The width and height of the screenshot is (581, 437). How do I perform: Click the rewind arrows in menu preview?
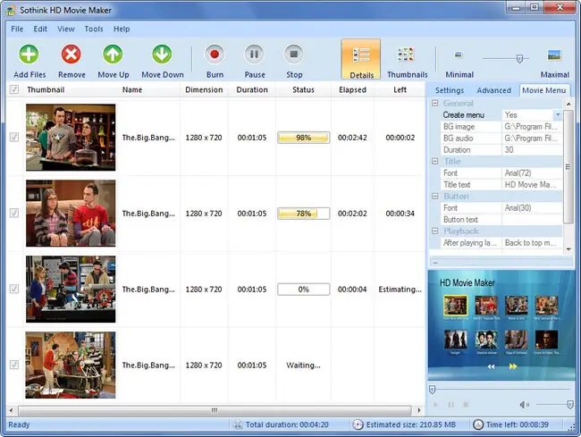click(x=491, y=366)
